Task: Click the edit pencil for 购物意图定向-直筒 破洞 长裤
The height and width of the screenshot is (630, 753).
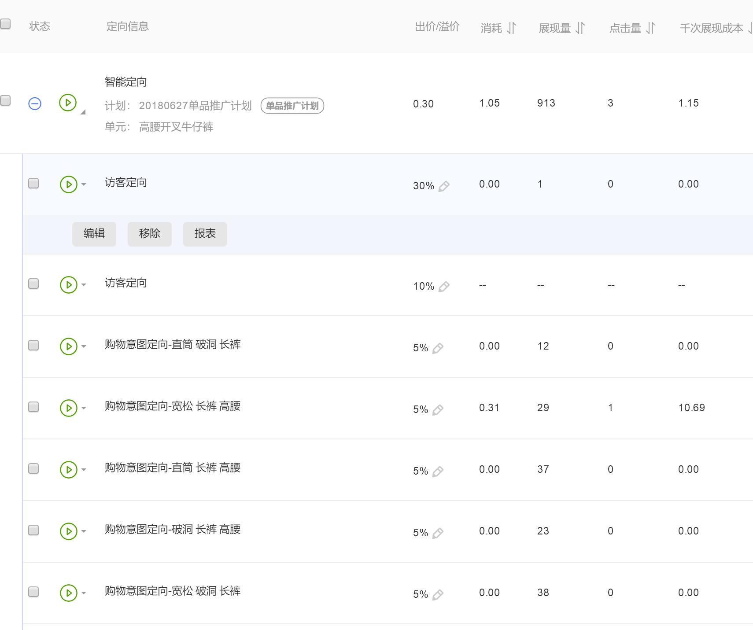Action: point(438,348)
